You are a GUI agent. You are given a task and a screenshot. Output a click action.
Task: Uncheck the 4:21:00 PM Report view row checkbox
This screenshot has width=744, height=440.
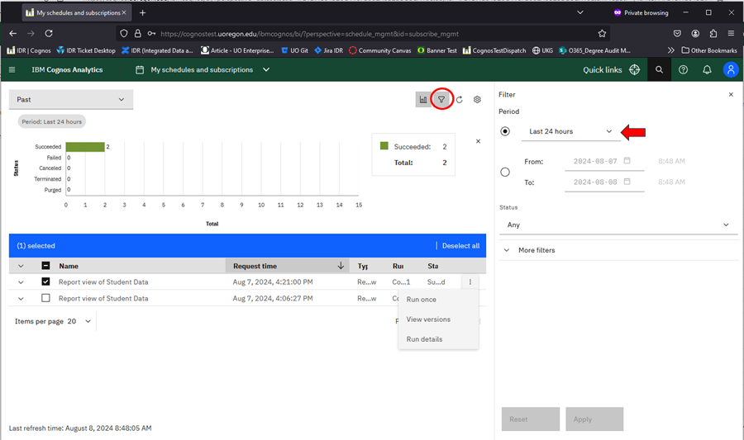(45, 282)
